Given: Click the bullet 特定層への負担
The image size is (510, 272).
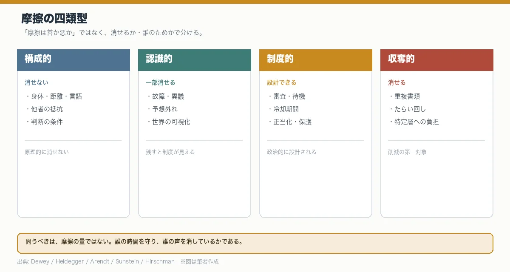Looking at the screenshot, I should point(414,122).
